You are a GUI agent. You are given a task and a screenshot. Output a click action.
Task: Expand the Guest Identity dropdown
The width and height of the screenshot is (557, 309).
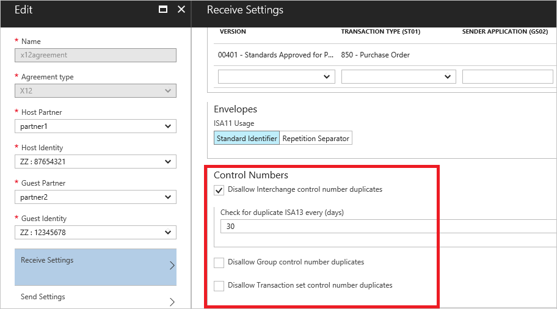(x=95, y=233)
